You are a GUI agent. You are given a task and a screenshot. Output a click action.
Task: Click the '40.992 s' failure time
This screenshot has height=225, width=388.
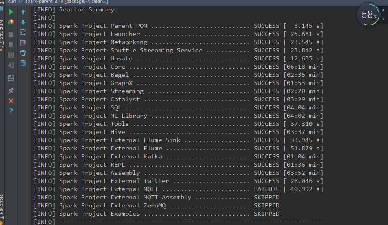[305, 189]
